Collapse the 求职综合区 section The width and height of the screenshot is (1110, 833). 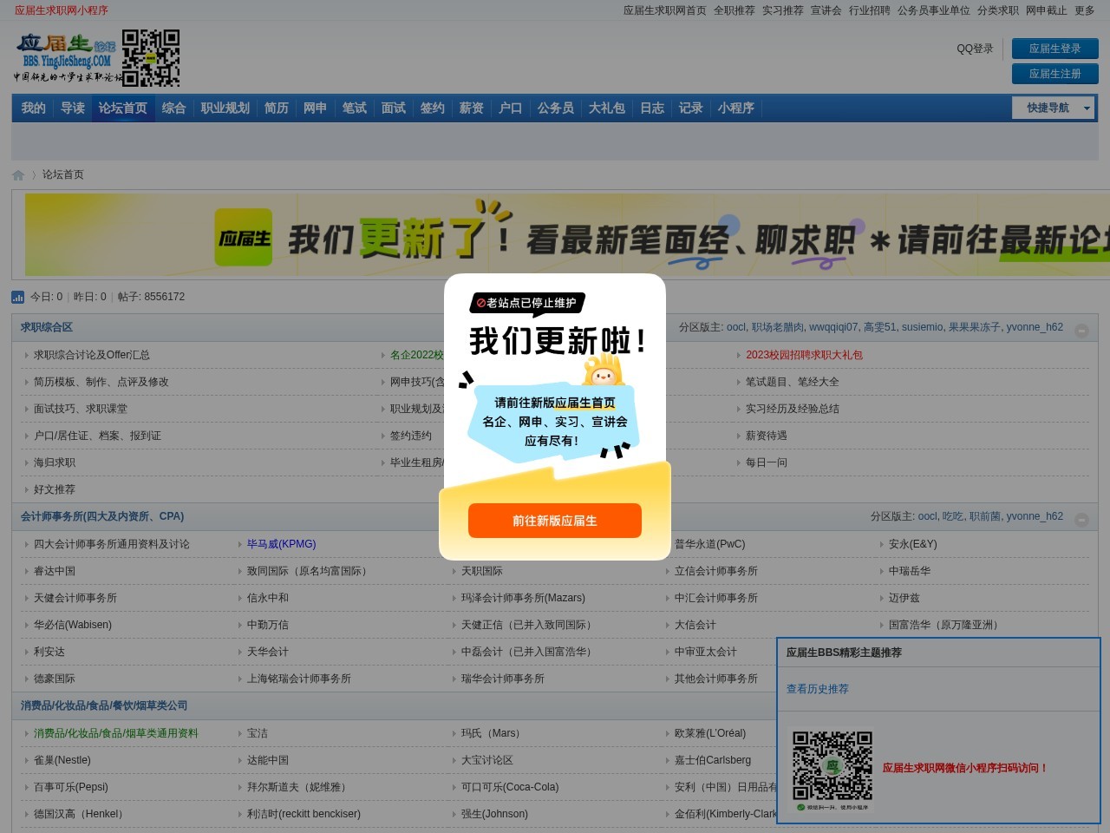[x=1081, y=330]
